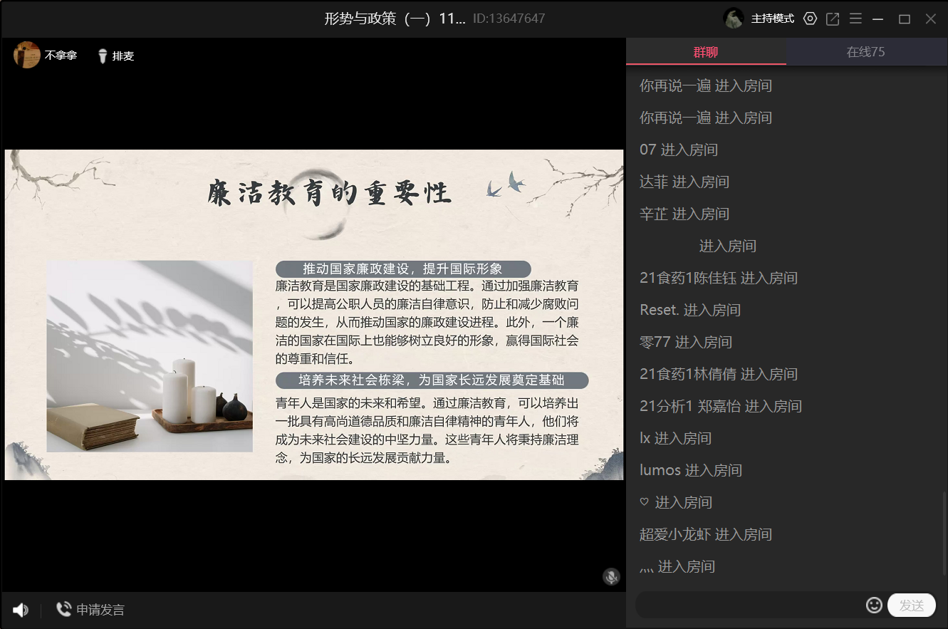Image resolution: width=948 pixels, height=629 pixels.
Task: Toggle the muted microphone icon on video
Action: click(611, 576)
